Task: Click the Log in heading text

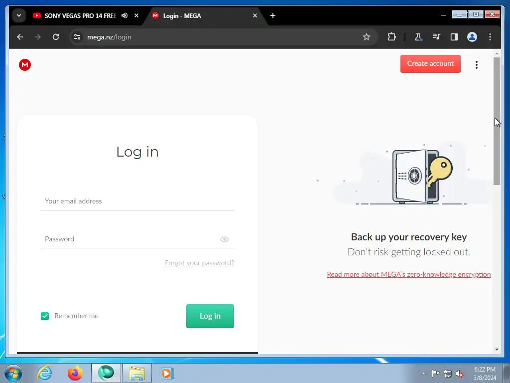Action: (137, 152)
